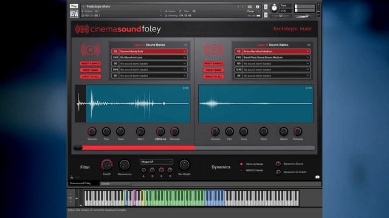Open the D0 empty sound bank dropdown

click(x=153, y=64)
